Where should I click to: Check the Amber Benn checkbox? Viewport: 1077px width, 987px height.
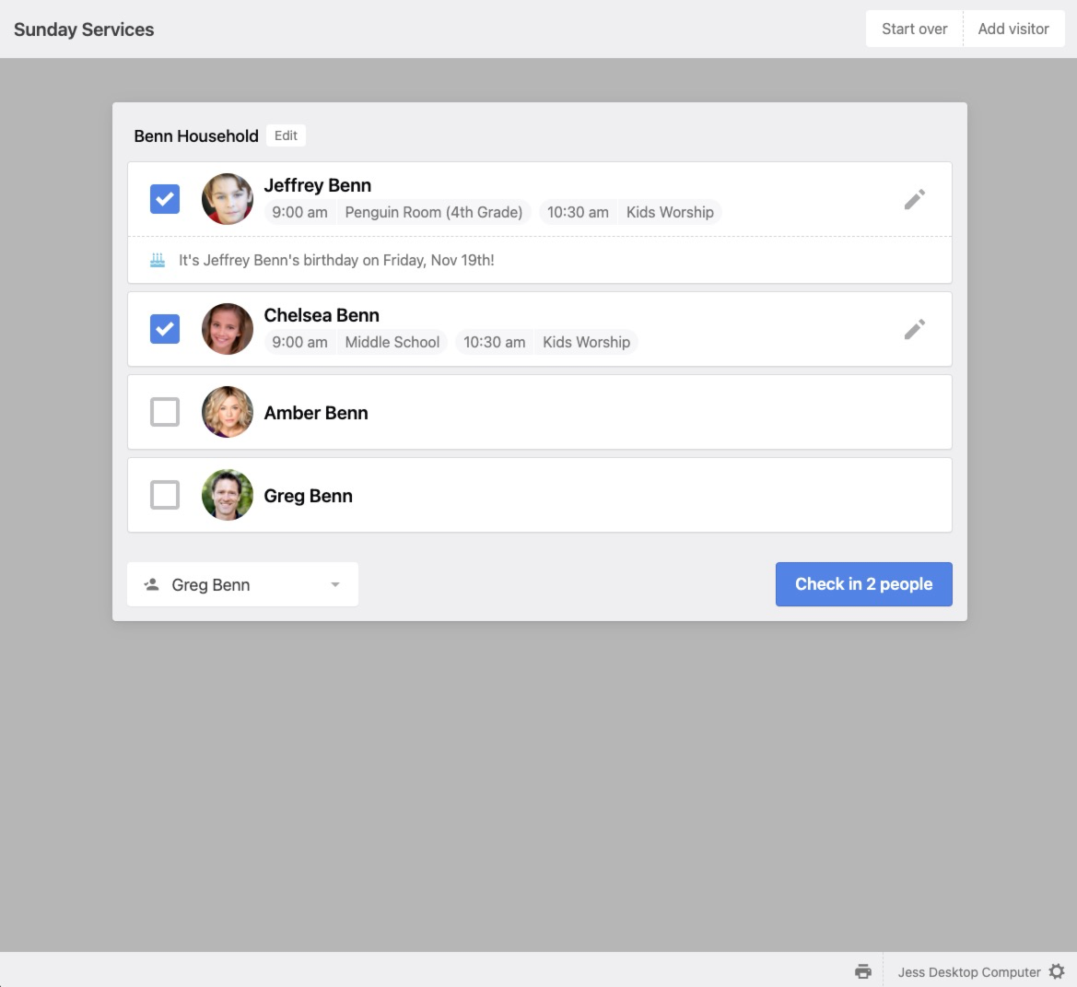pos(165,412)
